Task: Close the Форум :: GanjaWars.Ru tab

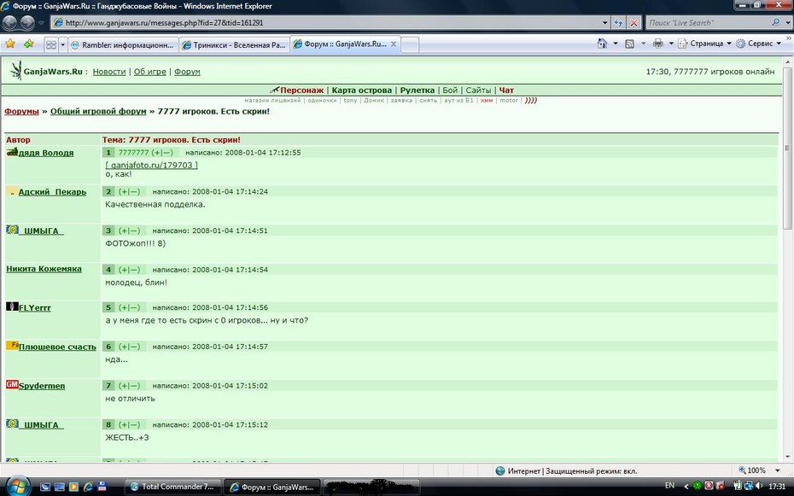Action: click(x=394, y=44)
